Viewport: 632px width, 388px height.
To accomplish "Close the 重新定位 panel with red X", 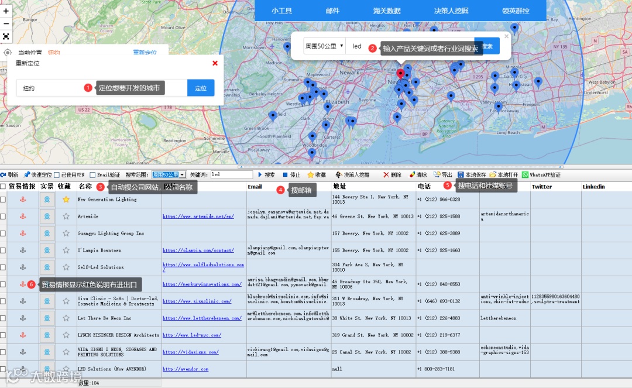I will pos(215,63).
